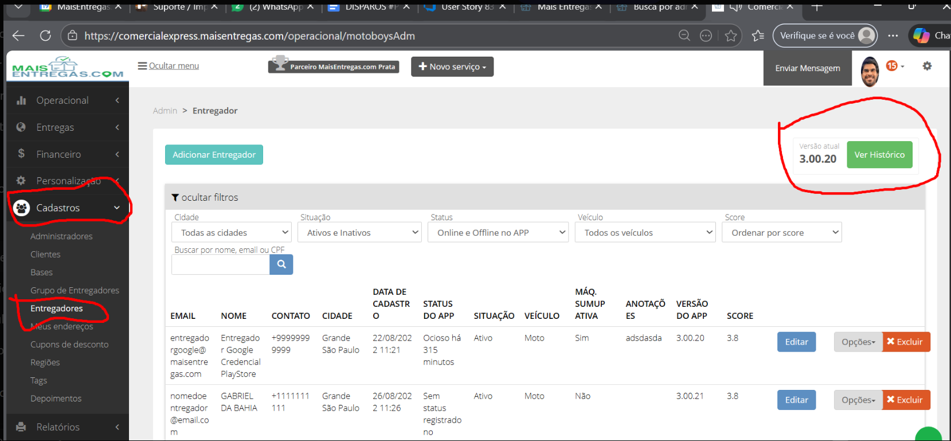Expand the Operacional sidebar menu
The width and height of the screenshot is (951, 441).
pos(68,100)
